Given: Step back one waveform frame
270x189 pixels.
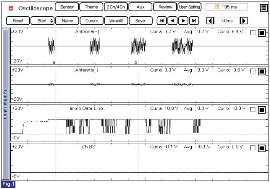Looking at the screenshot, I should pyautogui.click(x=173, y=21).
